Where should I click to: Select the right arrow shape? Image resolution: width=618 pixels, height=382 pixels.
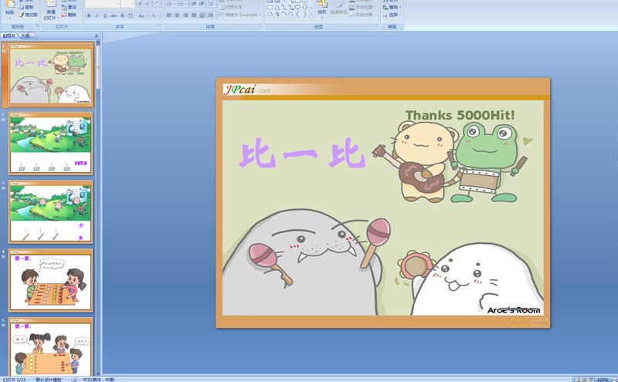tap(297, 8)
